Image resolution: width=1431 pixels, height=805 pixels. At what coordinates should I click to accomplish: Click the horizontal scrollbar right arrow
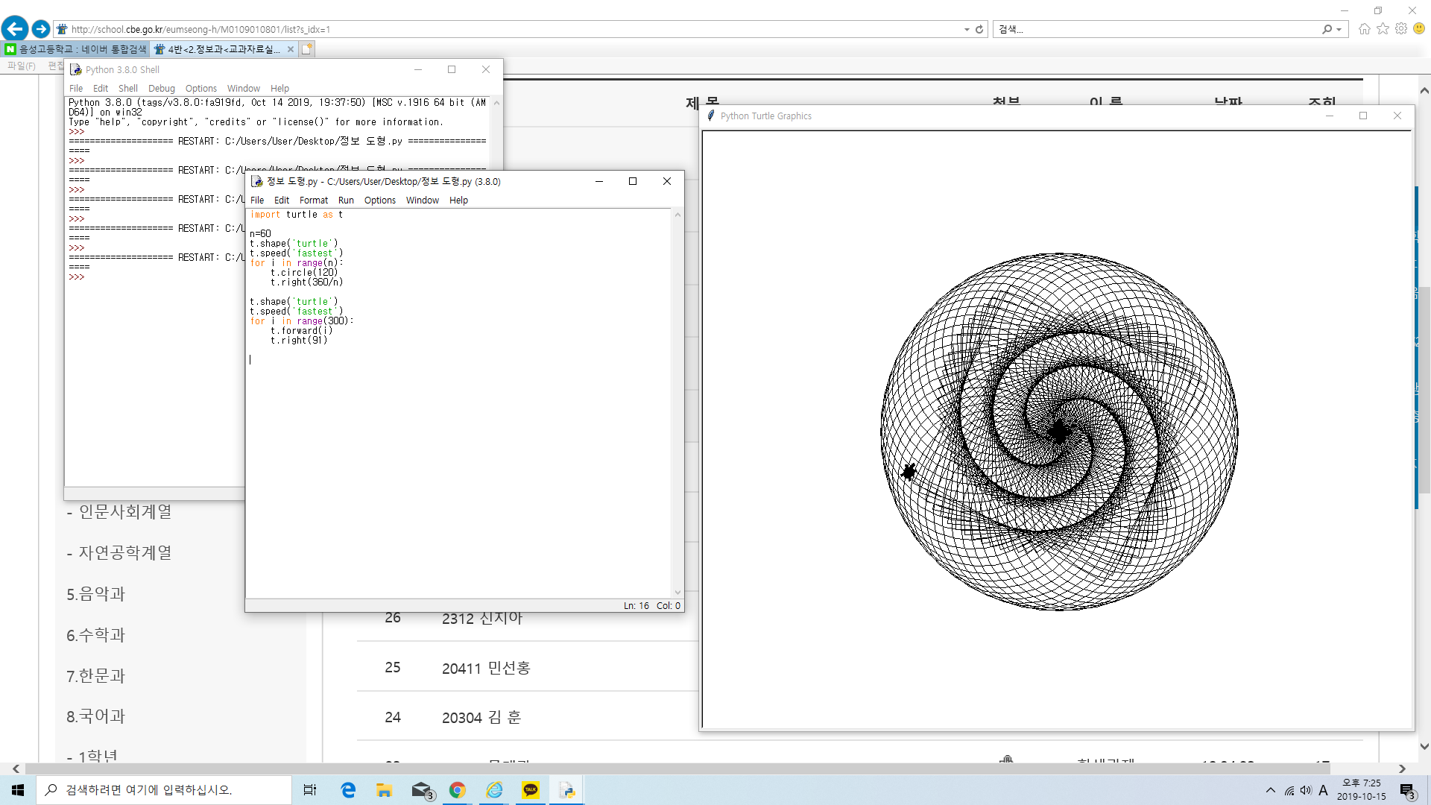[1402, 768]
